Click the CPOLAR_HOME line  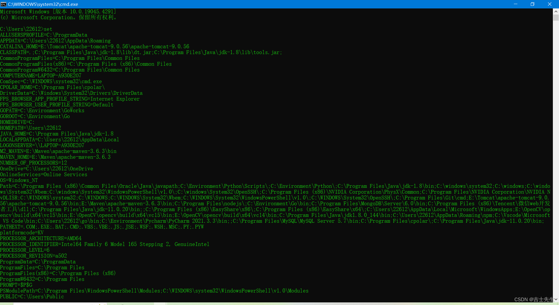pos(52,87)
